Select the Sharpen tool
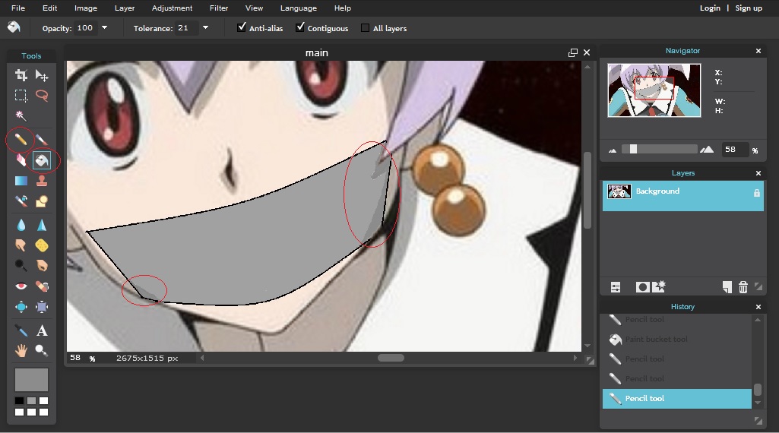Image resolution: width=779 pixels, height=433 pixels. [42, 225]
